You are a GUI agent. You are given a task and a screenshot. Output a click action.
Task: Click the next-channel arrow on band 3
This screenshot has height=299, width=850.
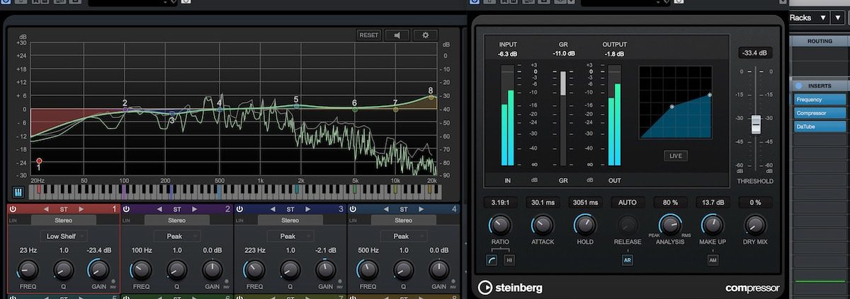[x=307, y=209]
